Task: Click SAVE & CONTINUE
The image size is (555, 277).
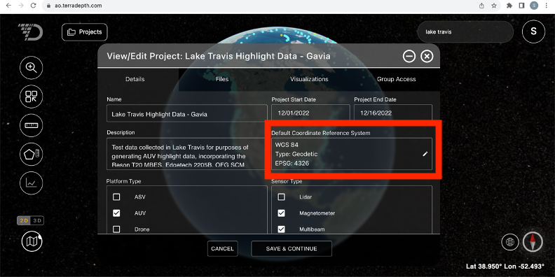Action: click(x=292, y=248)
